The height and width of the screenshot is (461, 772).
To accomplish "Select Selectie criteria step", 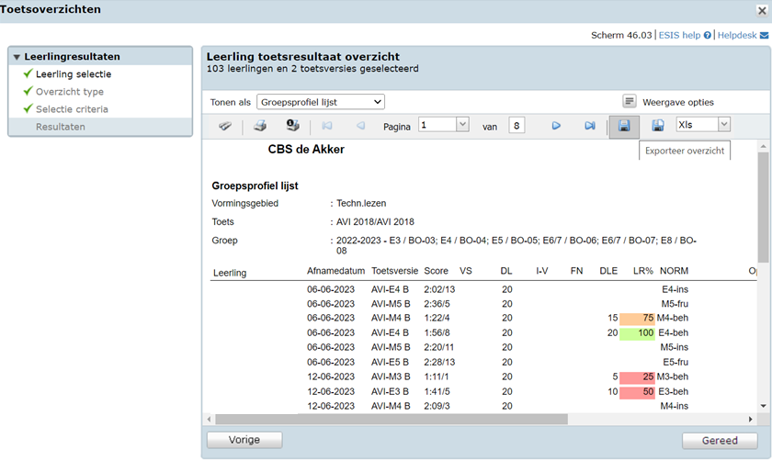I will coord(72,109).
